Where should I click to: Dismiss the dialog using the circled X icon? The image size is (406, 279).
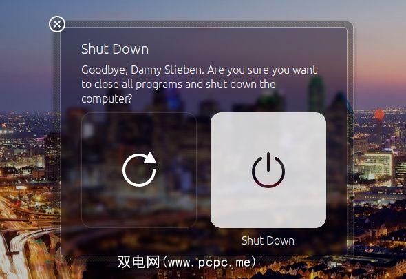click(x=57, y=24)
